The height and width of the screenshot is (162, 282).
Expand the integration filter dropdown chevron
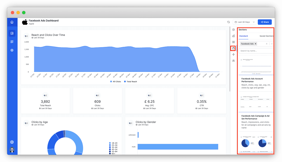[x=272, y=44]
